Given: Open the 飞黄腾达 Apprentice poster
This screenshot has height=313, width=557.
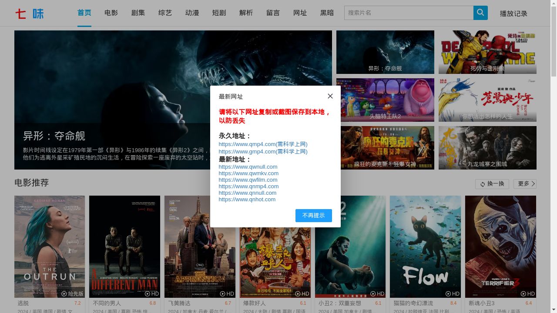Looking at the screenshot, I should 200,246.
